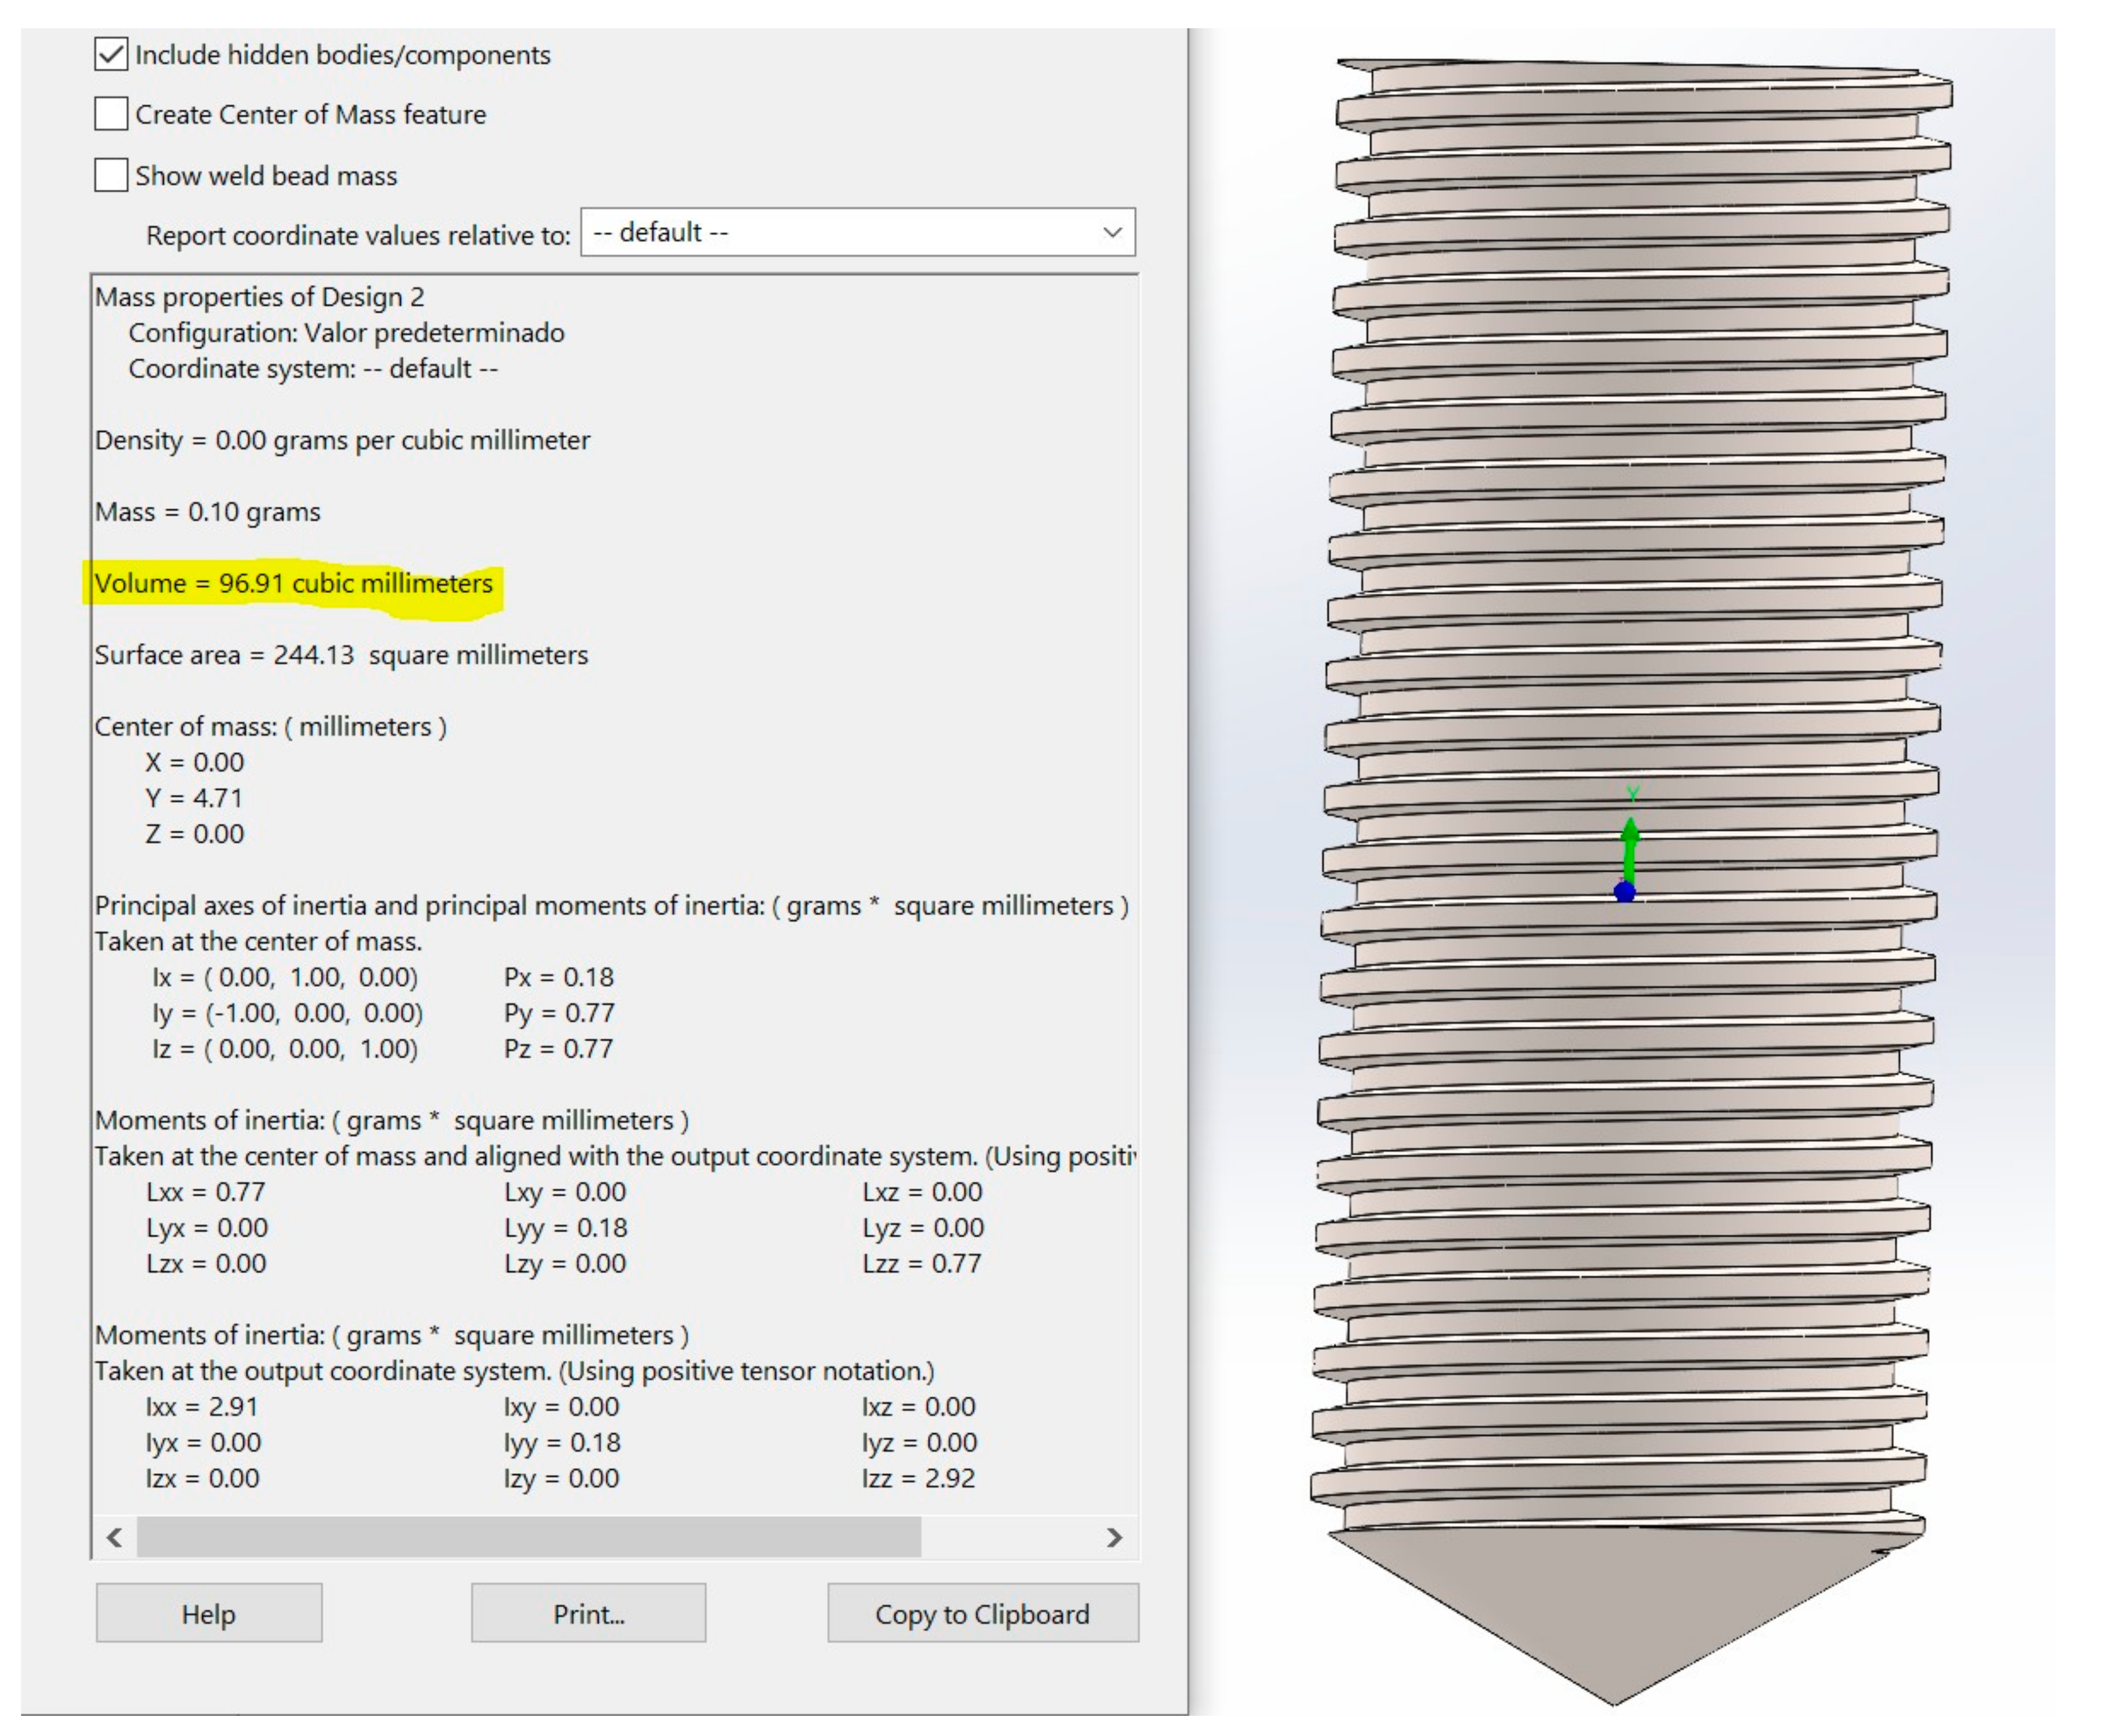Click the center of mass Y = 4.71 value
The height and width of the screenshot is (1736, 2101).
click(194, 798)
